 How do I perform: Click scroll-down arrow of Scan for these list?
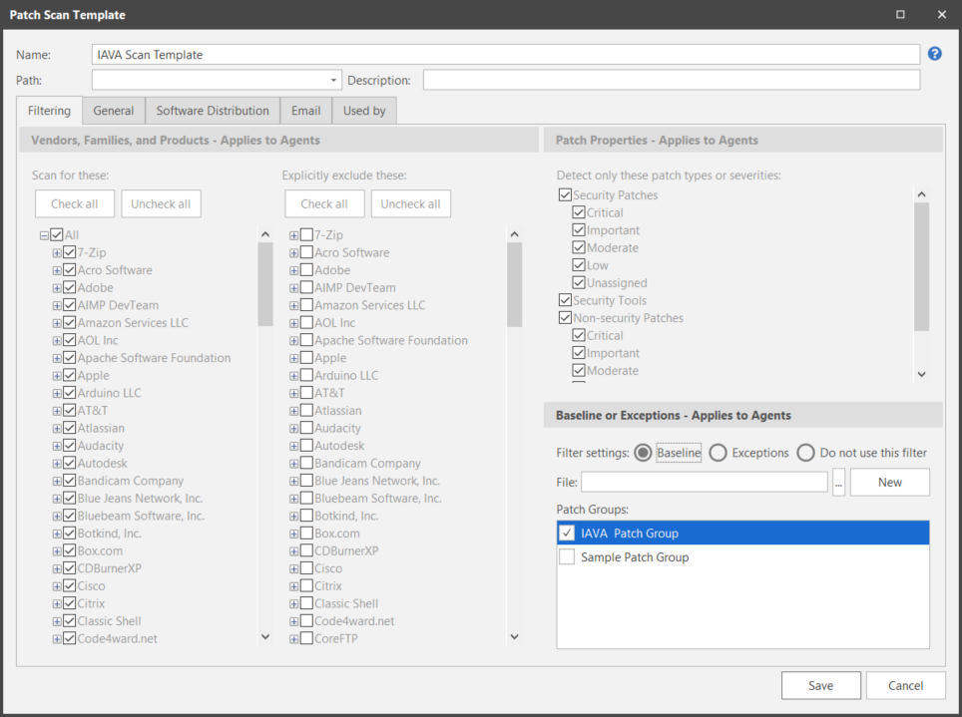[x=265, y=636]
